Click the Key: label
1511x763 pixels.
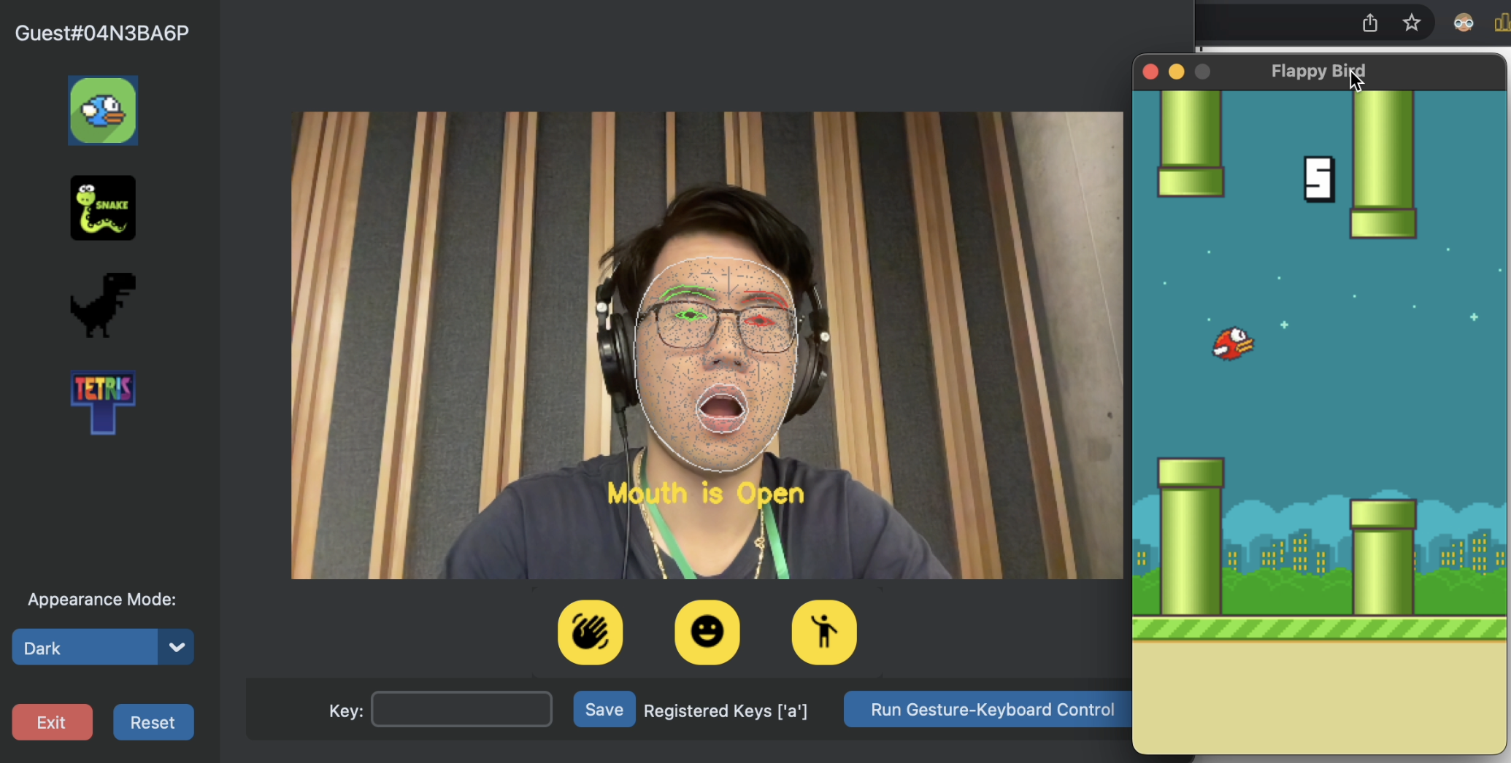point(346,711)
